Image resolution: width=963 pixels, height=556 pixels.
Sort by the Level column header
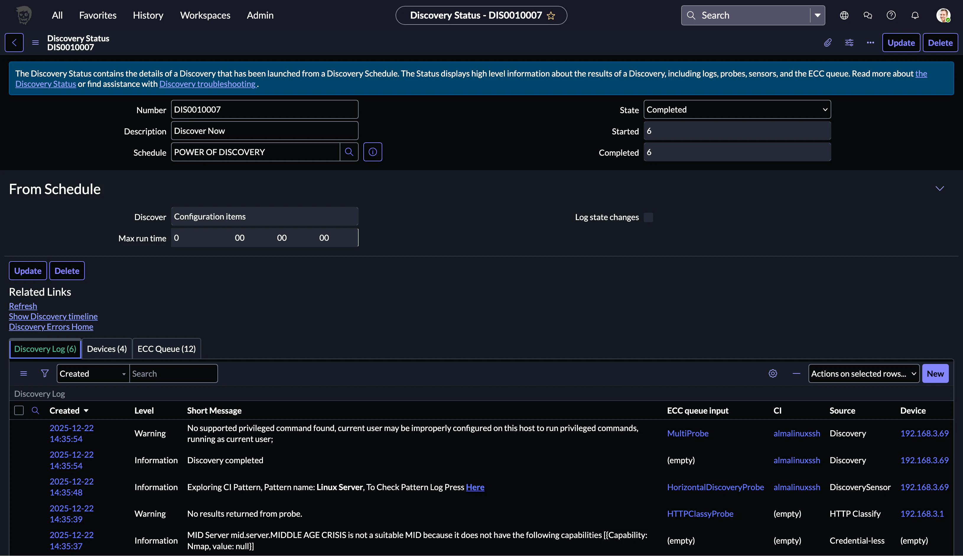point(144,411)
